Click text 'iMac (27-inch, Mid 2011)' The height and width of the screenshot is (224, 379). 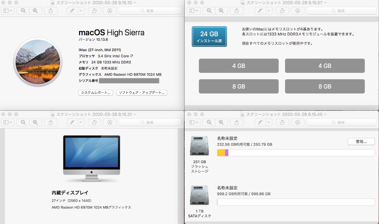(x=100, y=50)
